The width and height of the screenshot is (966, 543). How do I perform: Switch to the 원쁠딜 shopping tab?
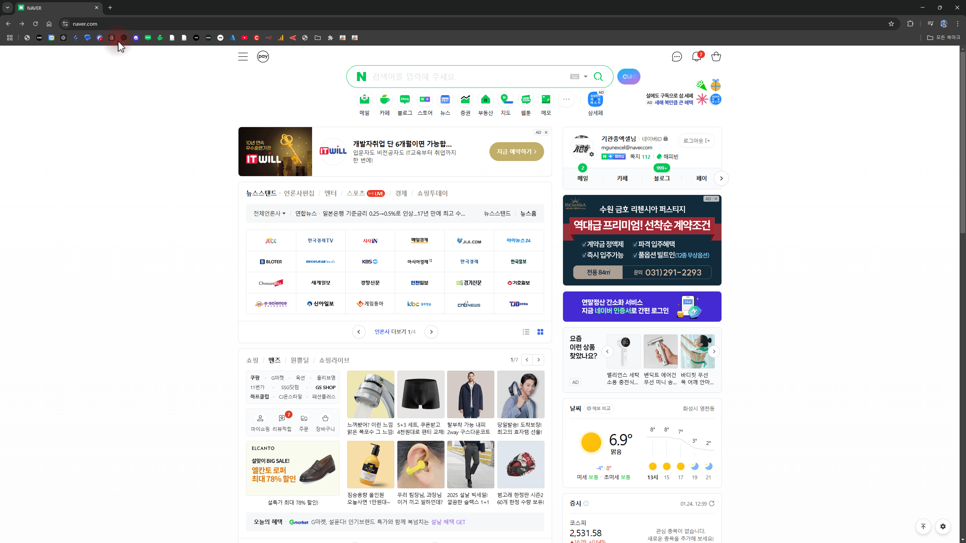tap(300, 360)
